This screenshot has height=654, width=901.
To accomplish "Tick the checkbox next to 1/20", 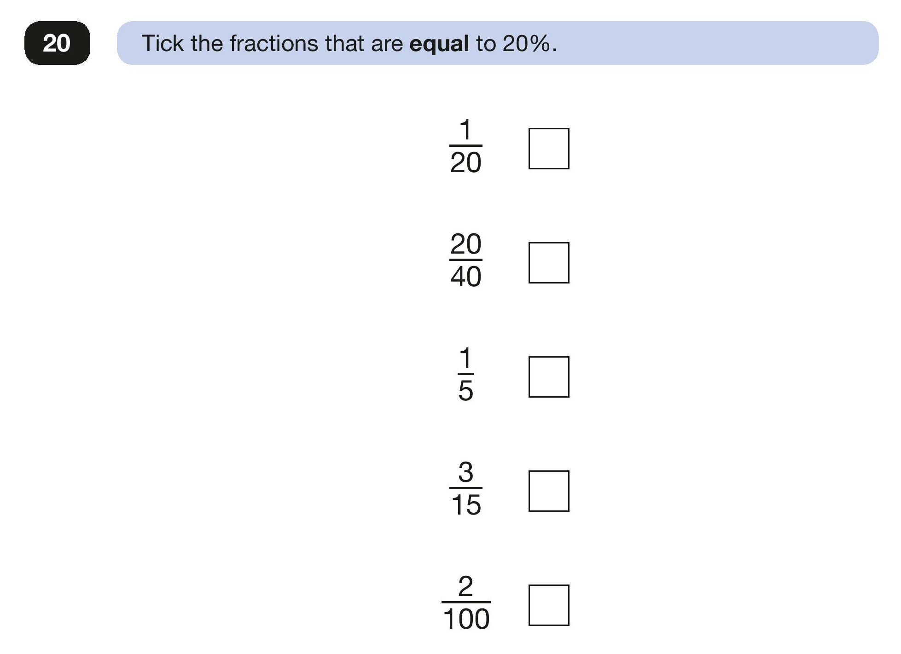I will pos(549,149).
